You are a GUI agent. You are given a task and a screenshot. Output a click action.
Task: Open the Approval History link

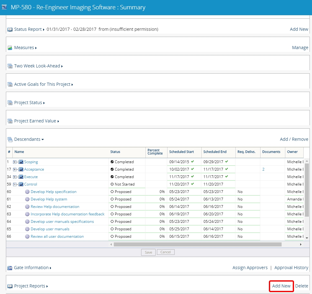[x=291, y=268]
